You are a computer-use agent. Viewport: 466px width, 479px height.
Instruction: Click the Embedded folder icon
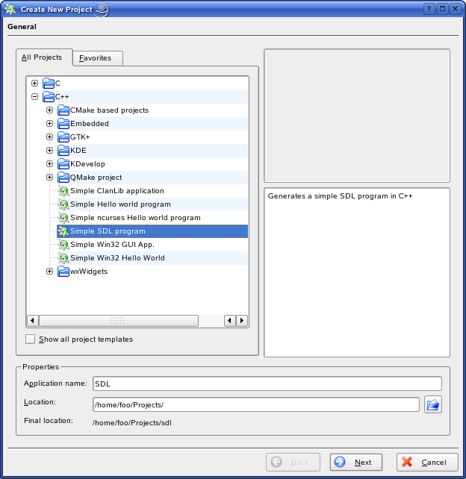click(x=63, y=123)
